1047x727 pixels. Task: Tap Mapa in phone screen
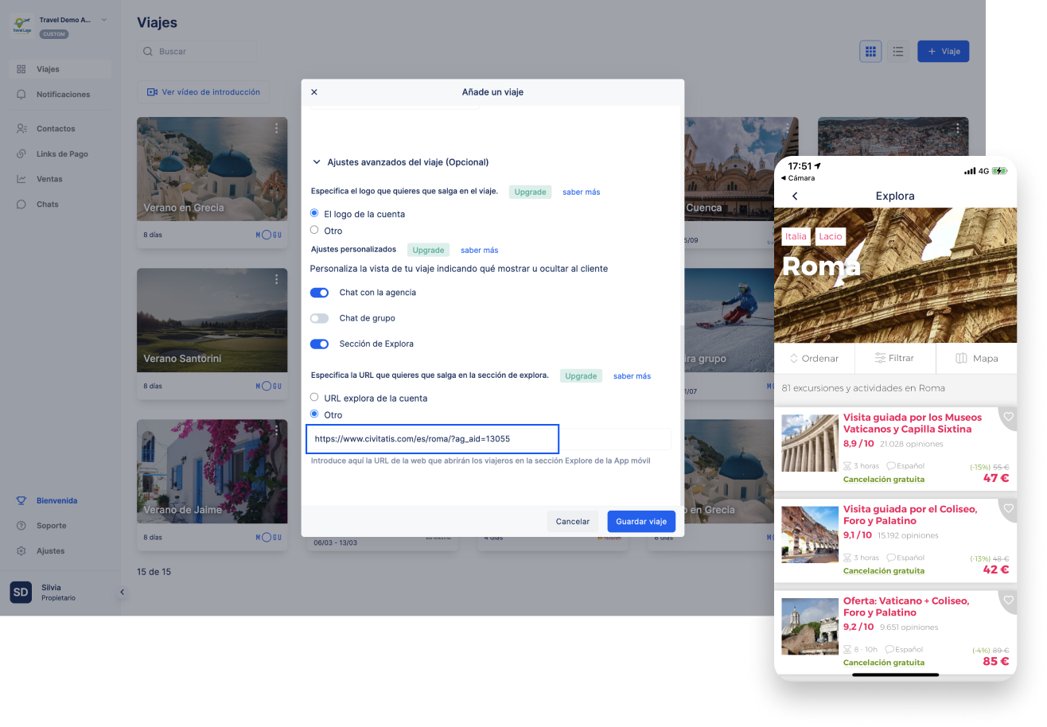[977, 358]
